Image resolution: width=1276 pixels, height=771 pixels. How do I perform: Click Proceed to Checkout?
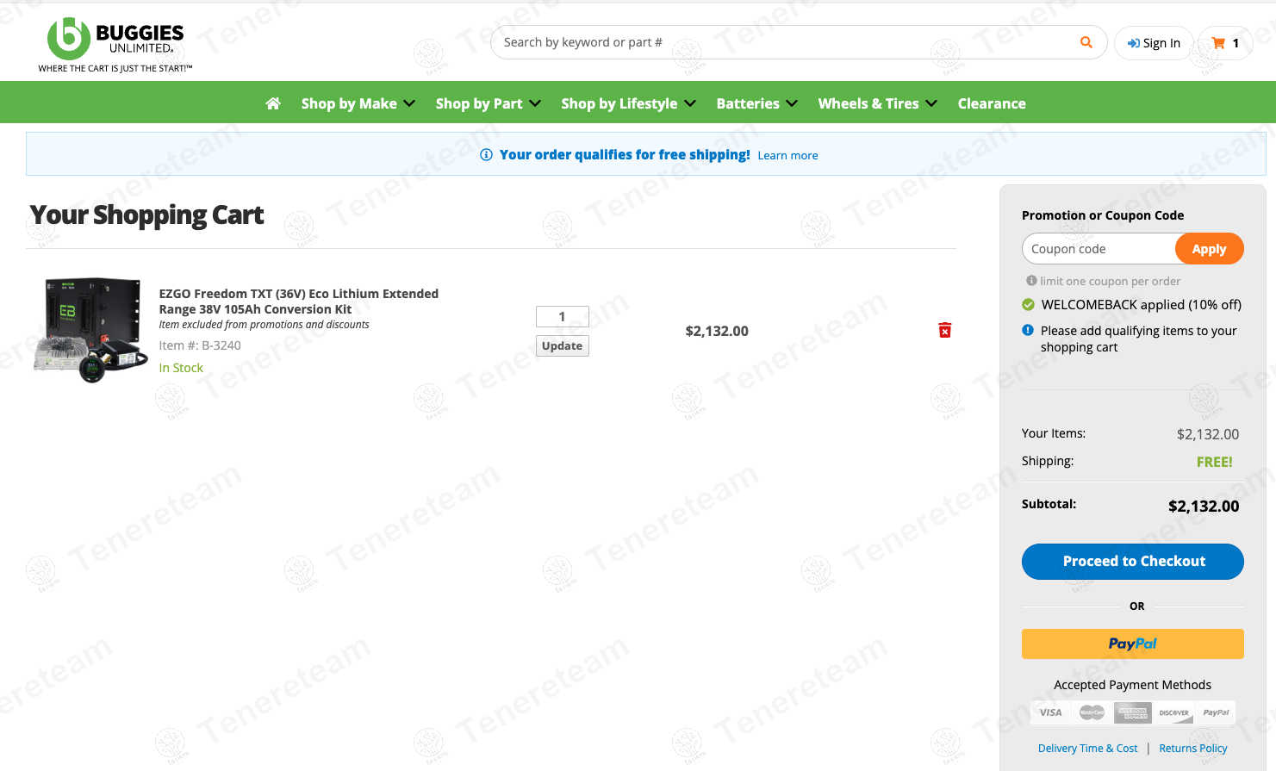1133,562
